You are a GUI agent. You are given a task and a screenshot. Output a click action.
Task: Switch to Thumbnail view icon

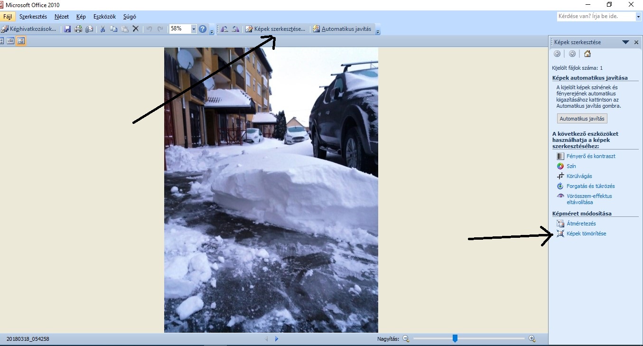[1, 41]
